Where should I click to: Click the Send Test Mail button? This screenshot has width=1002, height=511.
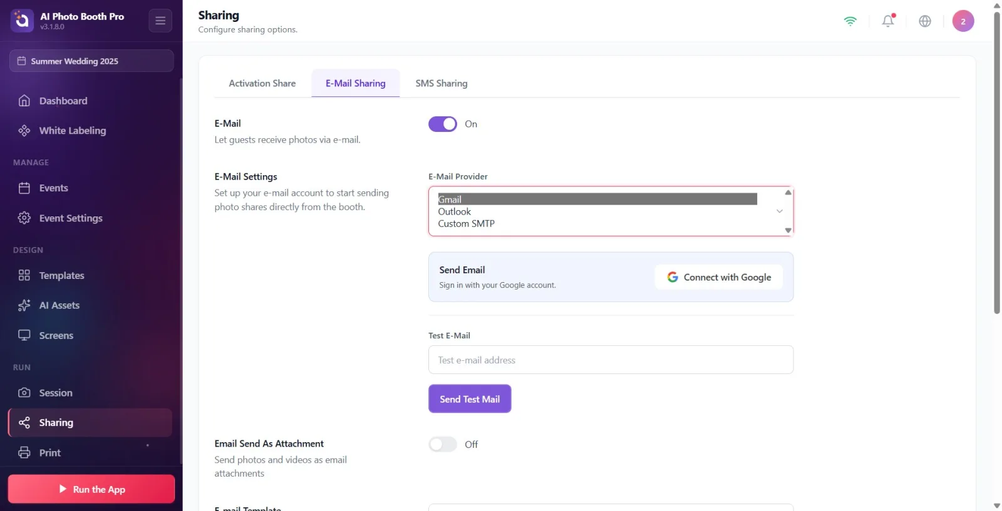[470, 398]
